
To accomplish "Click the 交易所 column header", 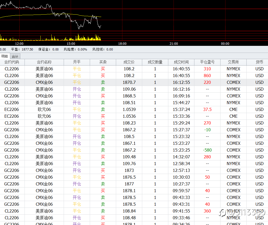I will (x=233, y=62).
